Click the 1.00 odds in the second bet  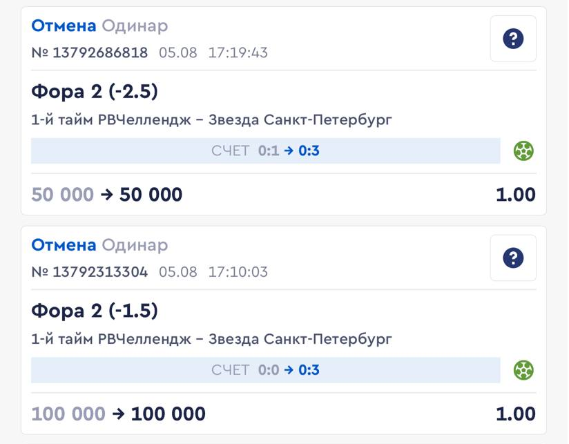(x=515, y=414)
